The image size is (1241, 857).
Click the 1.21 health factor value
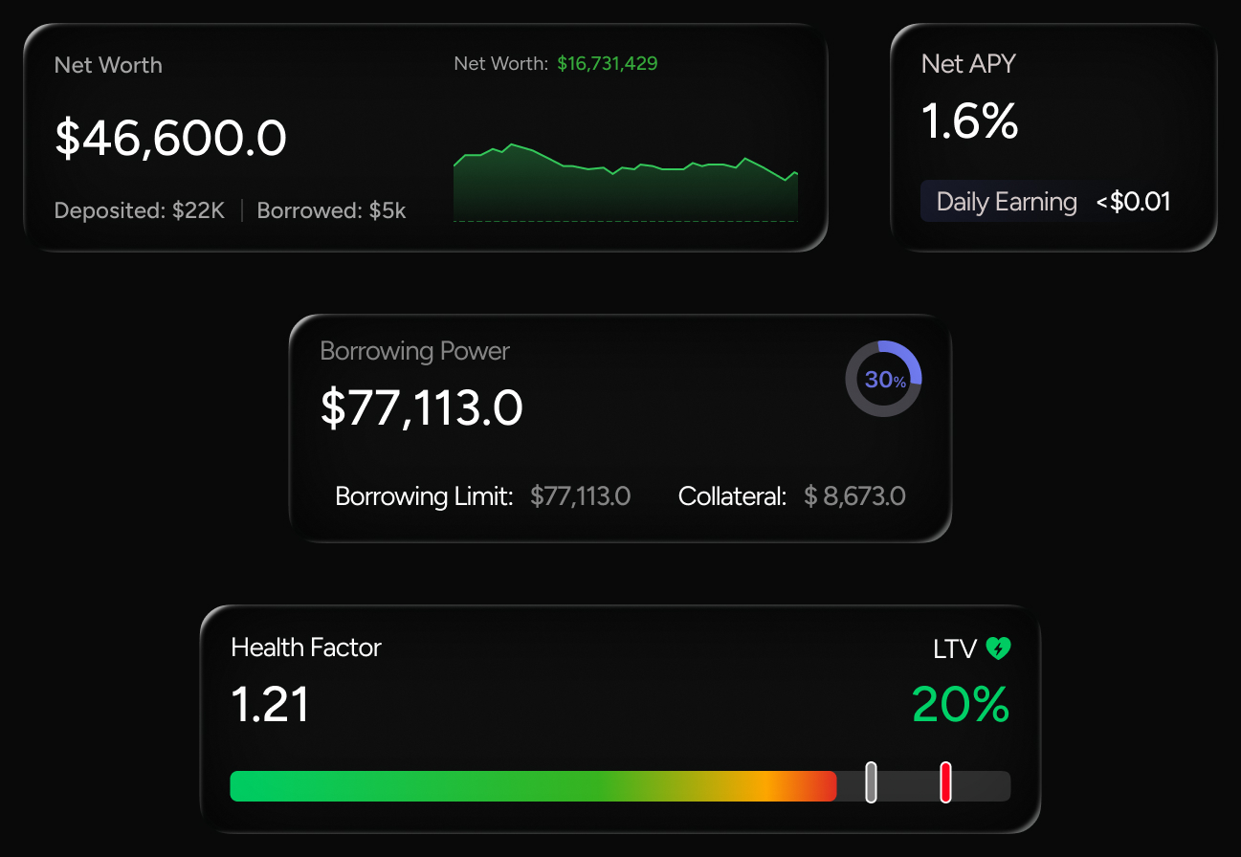pyautogui.click(x=271, y=705)
